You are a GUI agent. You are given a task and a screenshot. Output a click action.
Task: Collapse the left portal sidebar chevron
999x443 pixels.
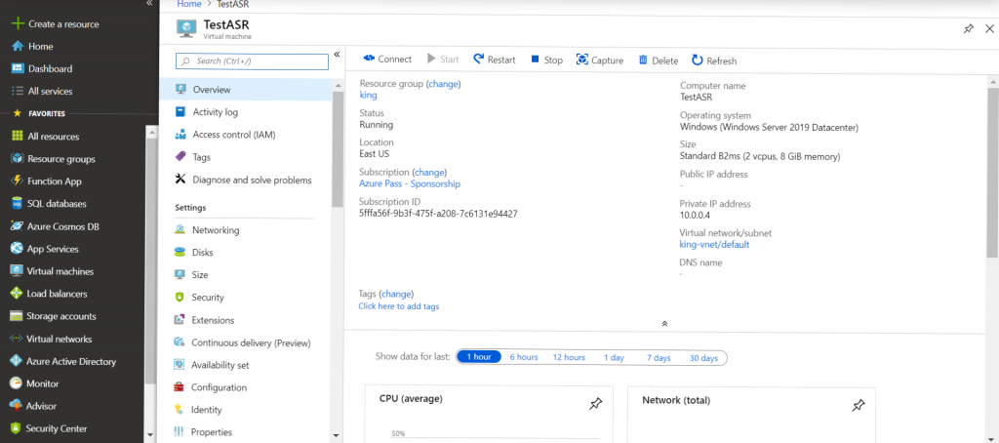coord(149,3)
